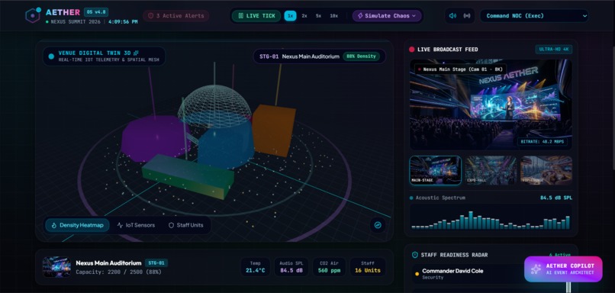The height and width of the screenshot is (293, 615).
Task: Click the 84.5 dB SPL acoustic readout
Action: click(556, 198)
